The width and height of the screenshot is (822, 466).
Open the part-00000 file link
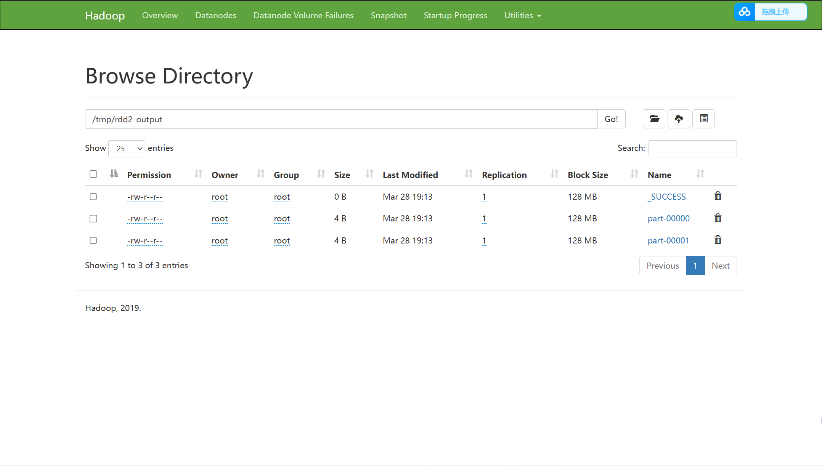coord(668,219)
